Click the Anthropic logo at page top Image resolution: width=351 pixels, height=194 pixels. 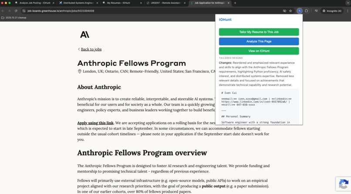coord(84,34)
